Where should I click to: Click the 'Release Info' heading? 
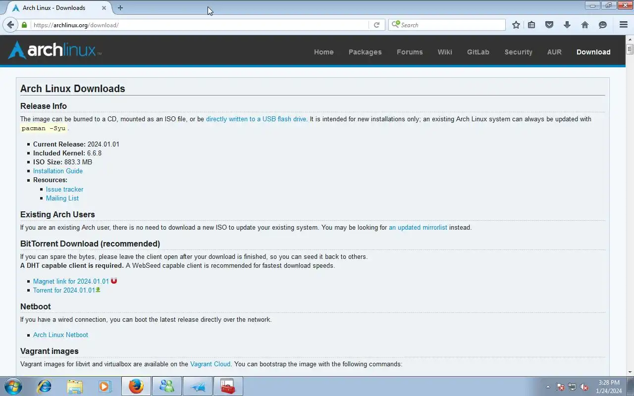pyautogui.click(x=44, y=106)
